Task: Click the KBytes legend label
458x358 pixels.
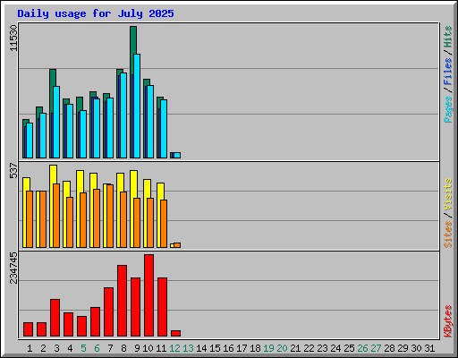Action: [448, 320]
